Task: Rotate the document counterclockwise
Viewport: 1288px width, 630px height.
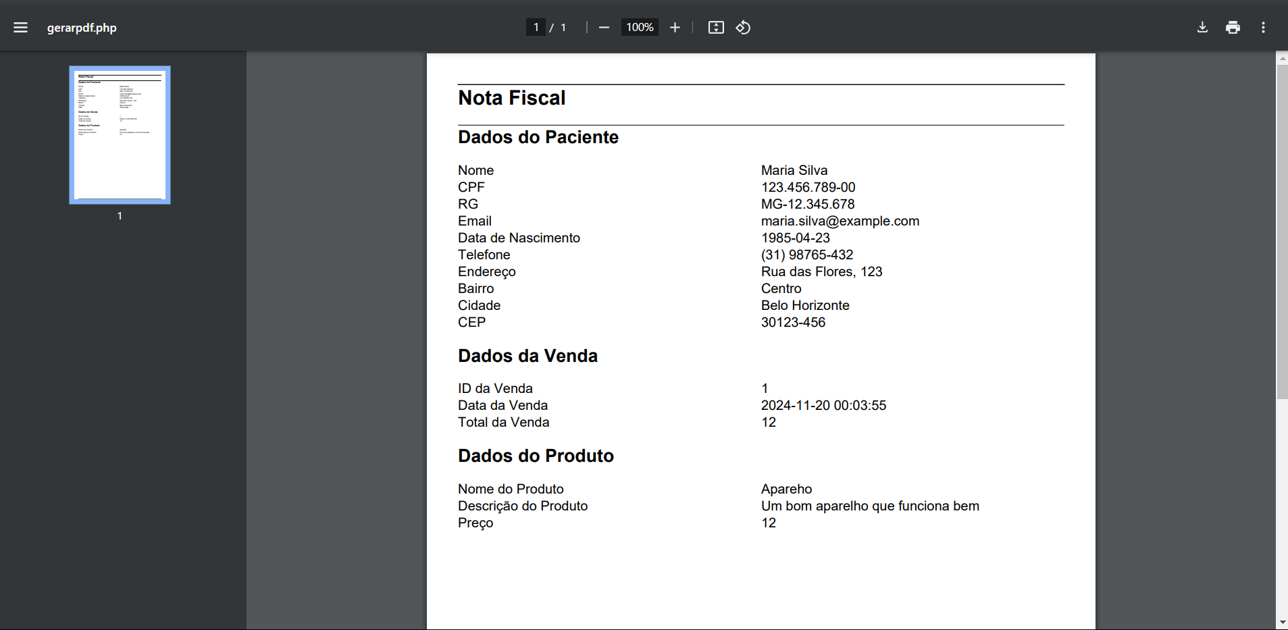Action: point(743,28)
